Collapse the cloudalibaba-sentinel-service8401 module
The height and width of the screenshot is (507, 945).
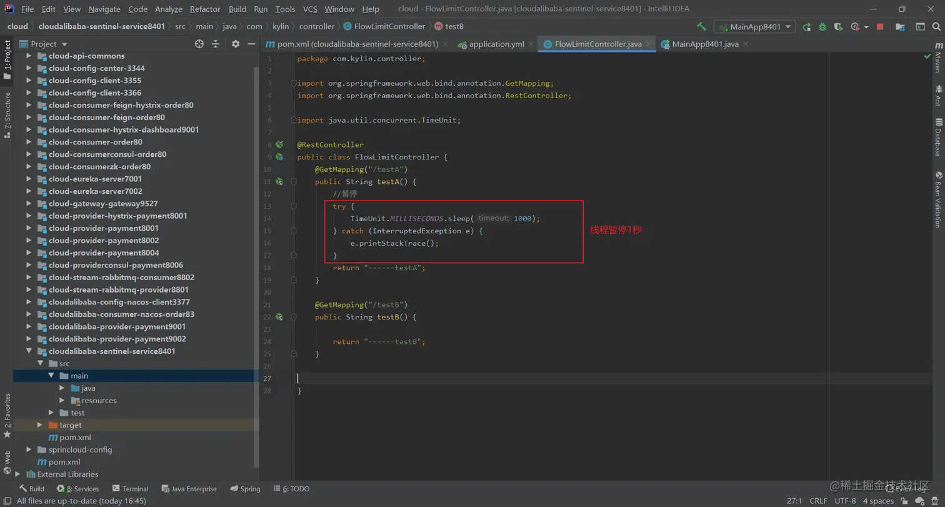[29, 351]
